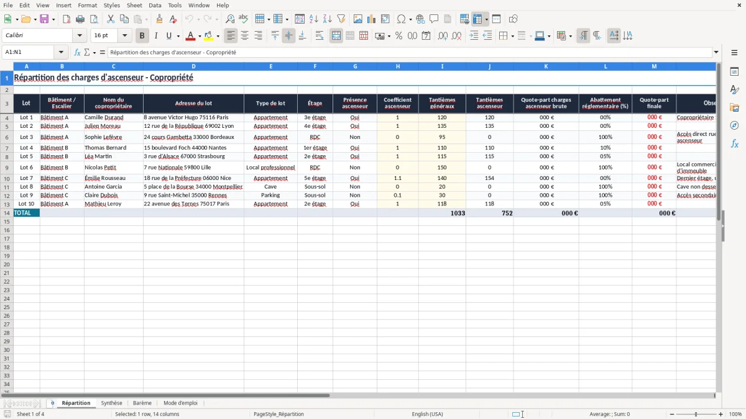Click the Format as Date icon
The height and width of the screenshot is (419, 746).
pyautogui.click(x=426, y=36)
